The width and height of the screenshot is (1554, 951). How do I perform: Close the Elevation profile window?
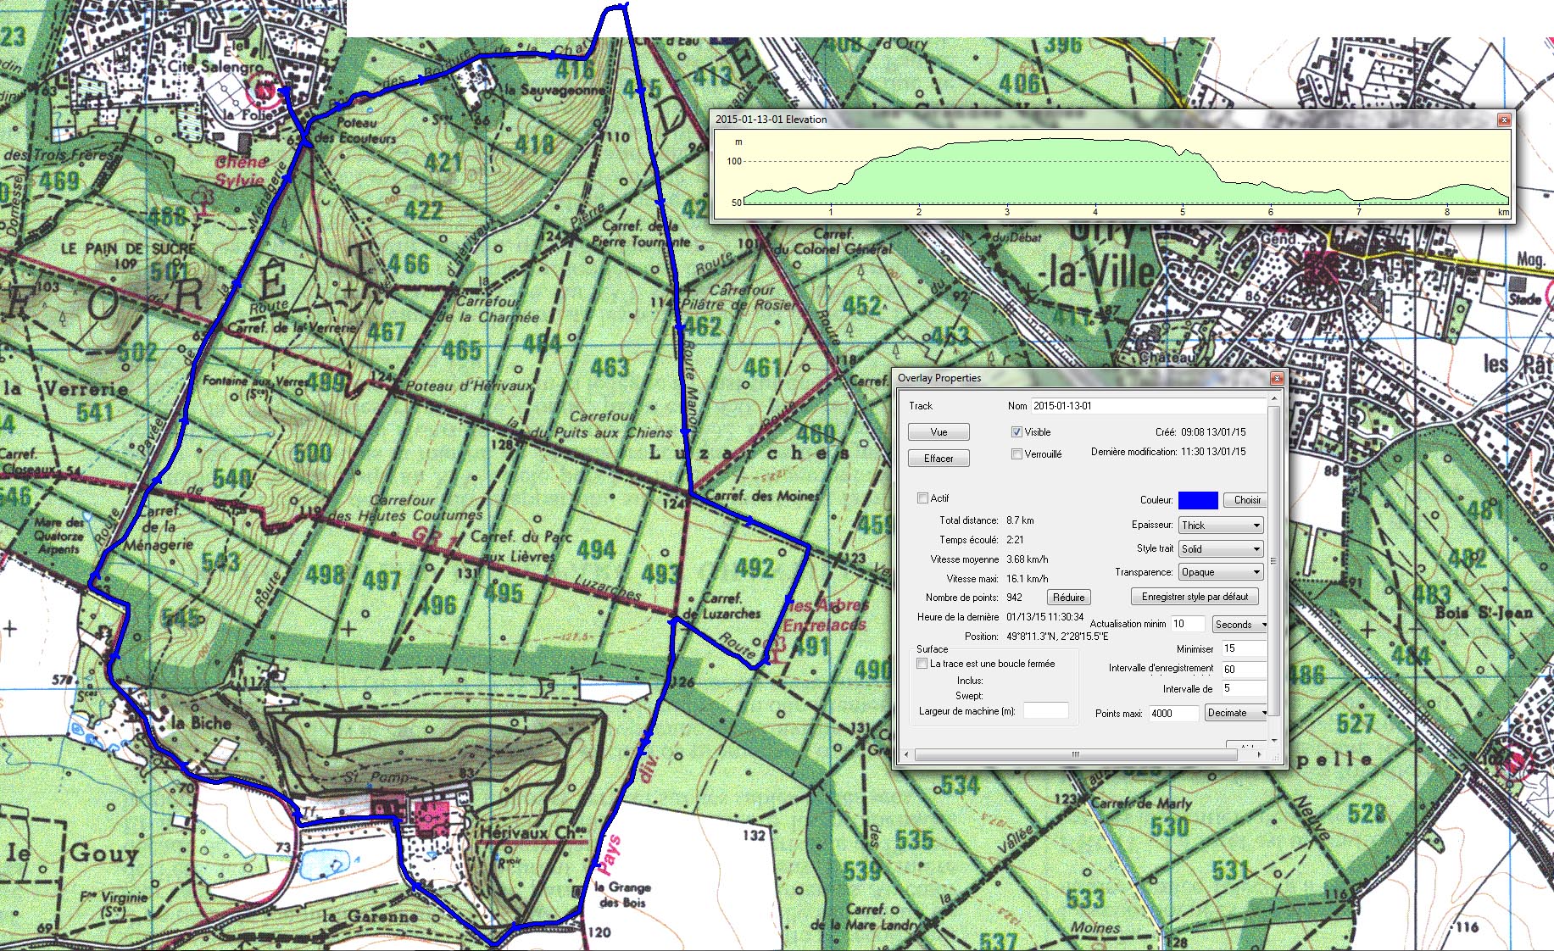[x=1504, y=120]
